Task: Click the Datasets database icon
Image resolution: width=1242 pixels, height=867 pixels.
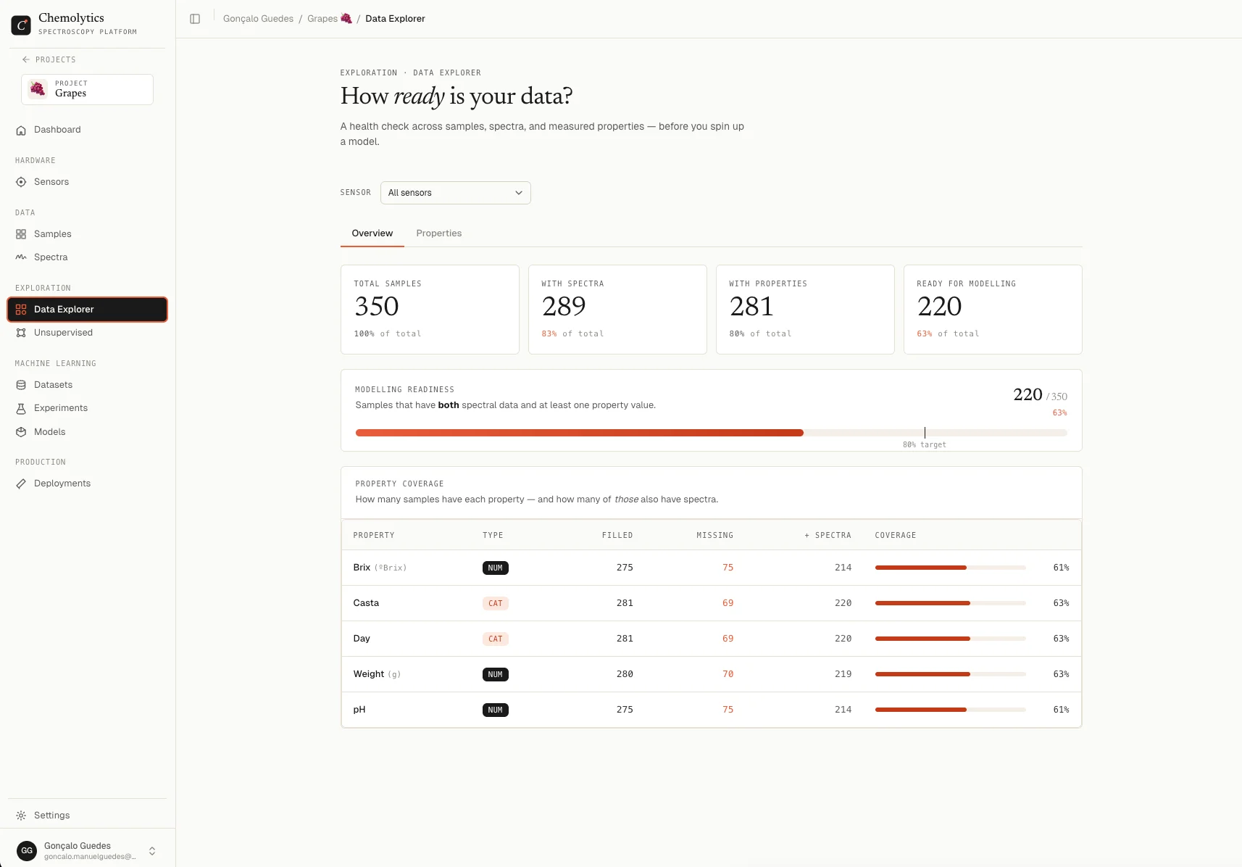Action: tap(21, 385)
